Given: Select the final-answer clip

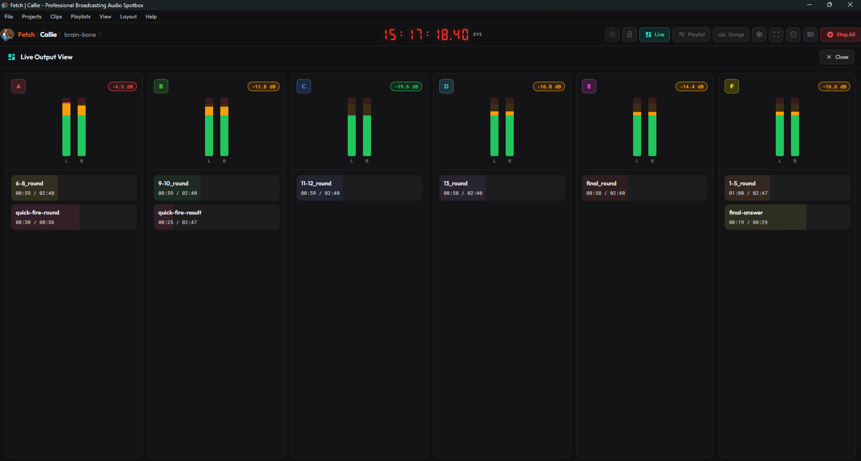Looking at the screenshot, I should pos(787,217).
